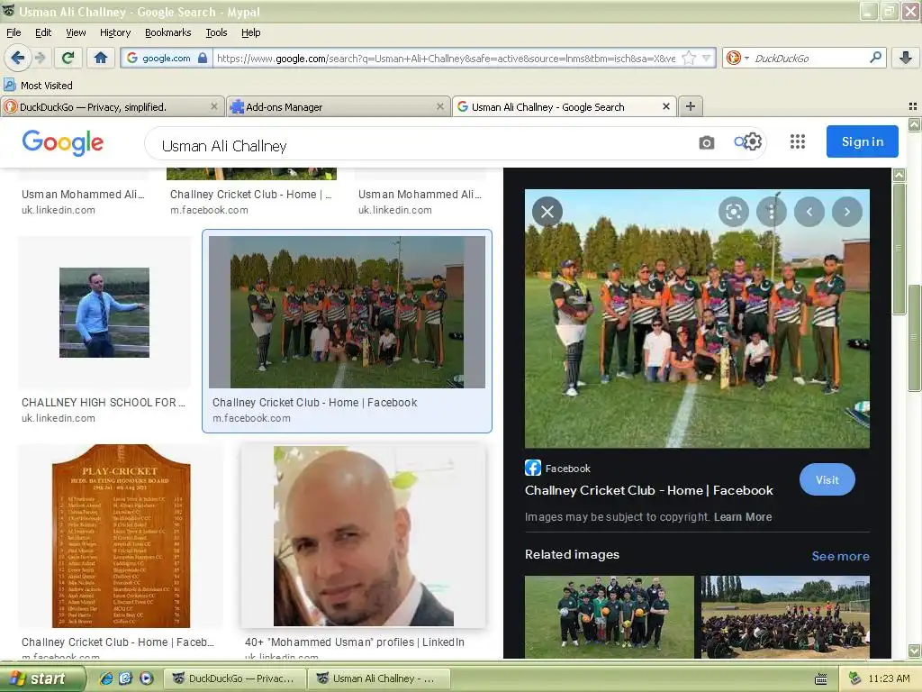Show the previous image in preview

tap(809, 212)
